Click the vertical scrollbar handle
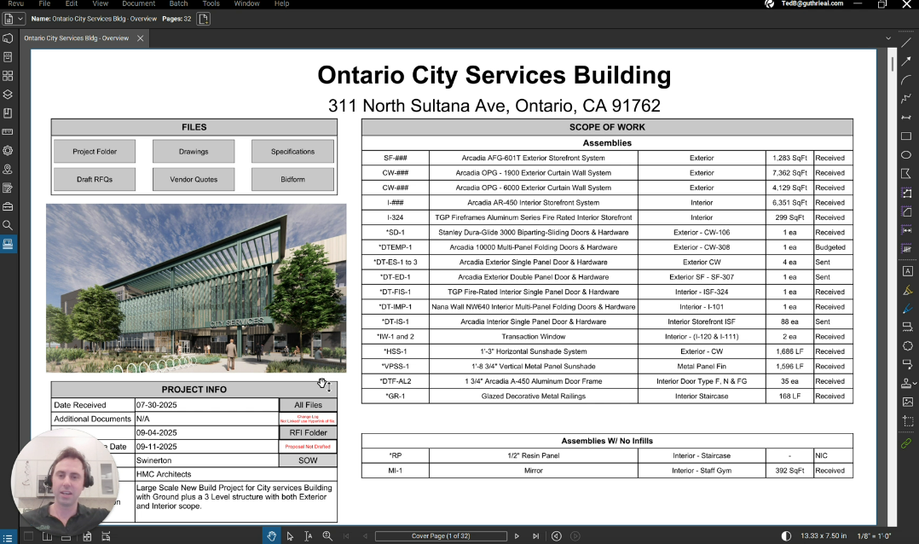 (x=892, y=64)
